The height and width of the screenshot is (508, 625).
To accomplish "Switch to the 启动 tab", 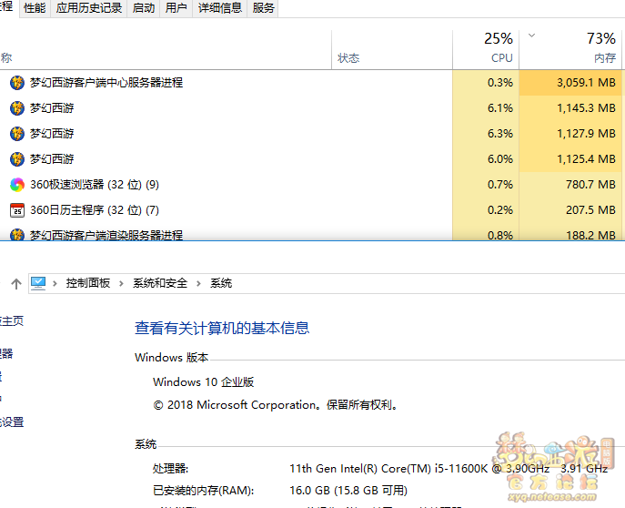I will (x=144, y=8).
